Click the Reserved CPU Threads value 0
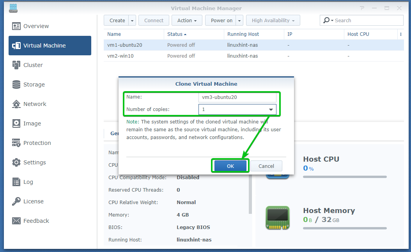This screenshot has width=411, height=252. pyautogui.click(x=178, y=190)
